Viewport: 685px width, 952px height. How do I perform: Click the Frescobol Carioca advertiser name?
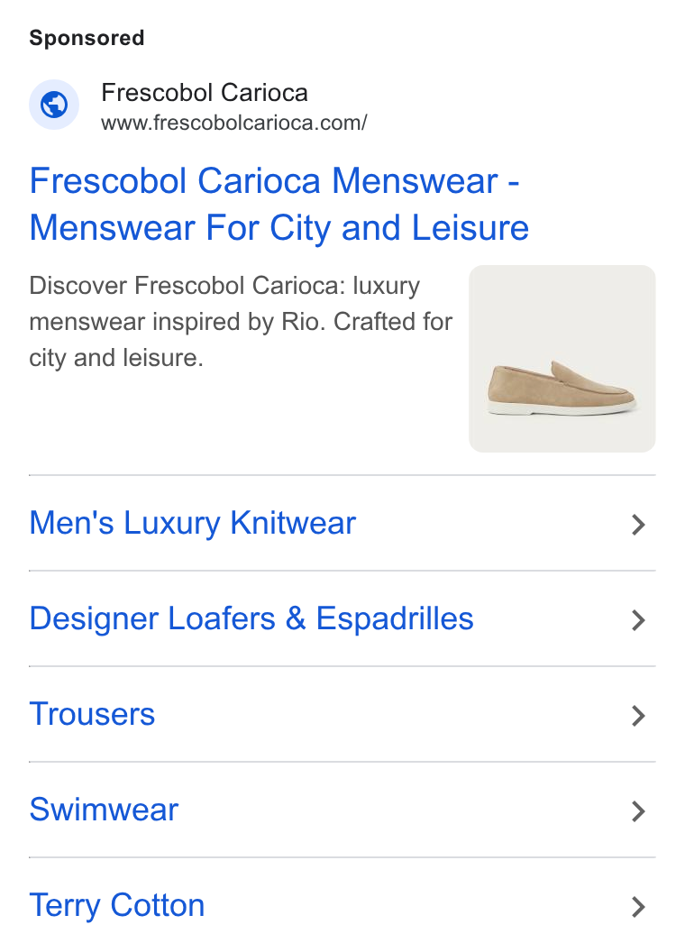pyautogui.click(x=205, y=93)
